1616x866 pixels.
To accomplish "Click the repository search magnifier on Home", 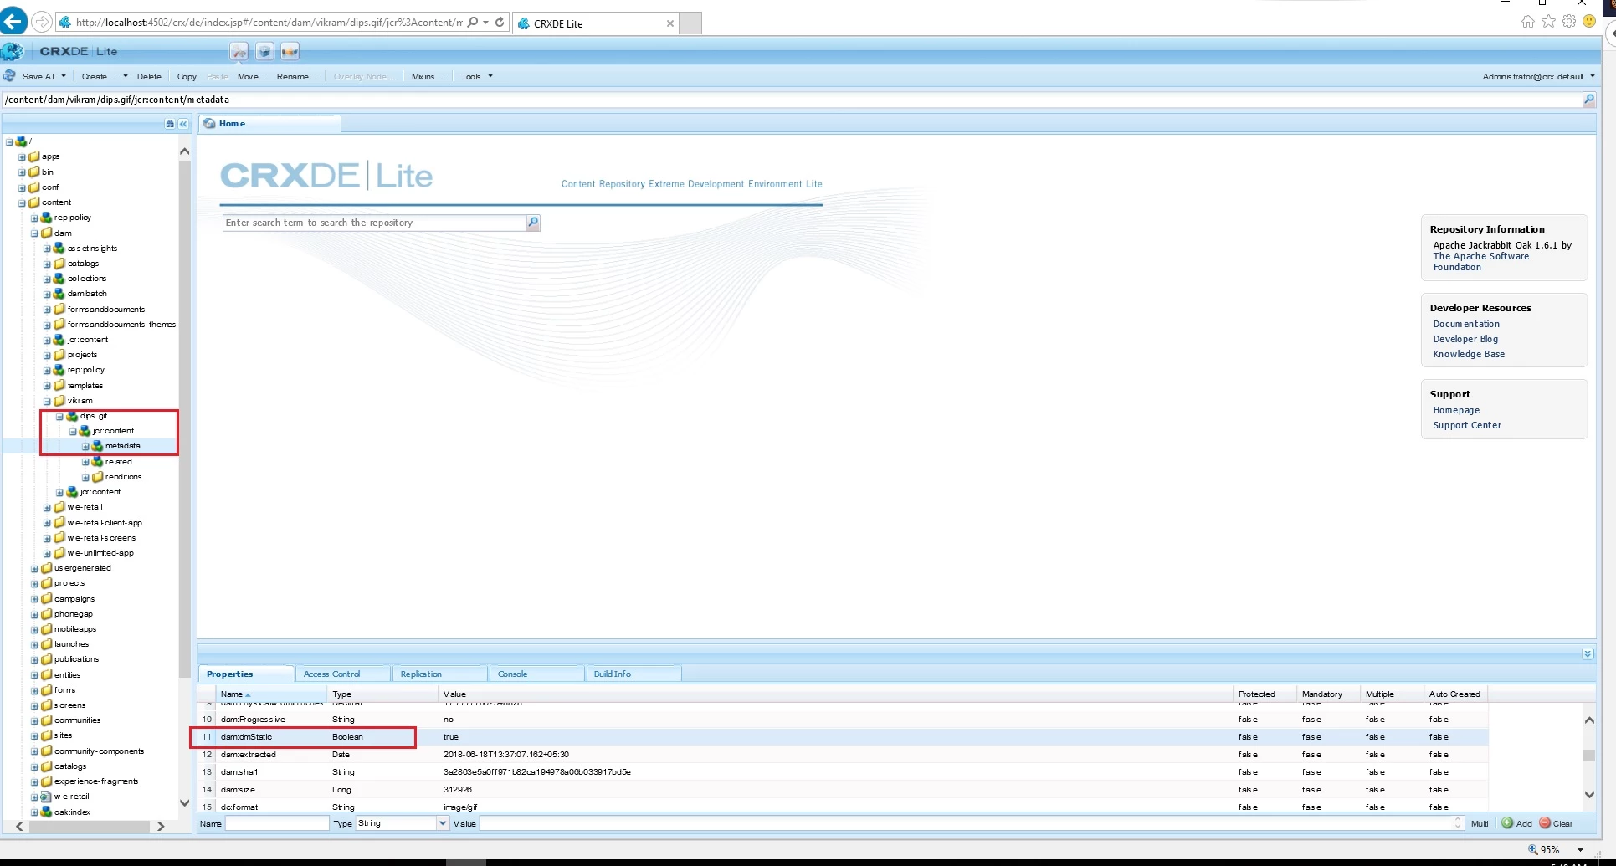I will tap(533, 223).
